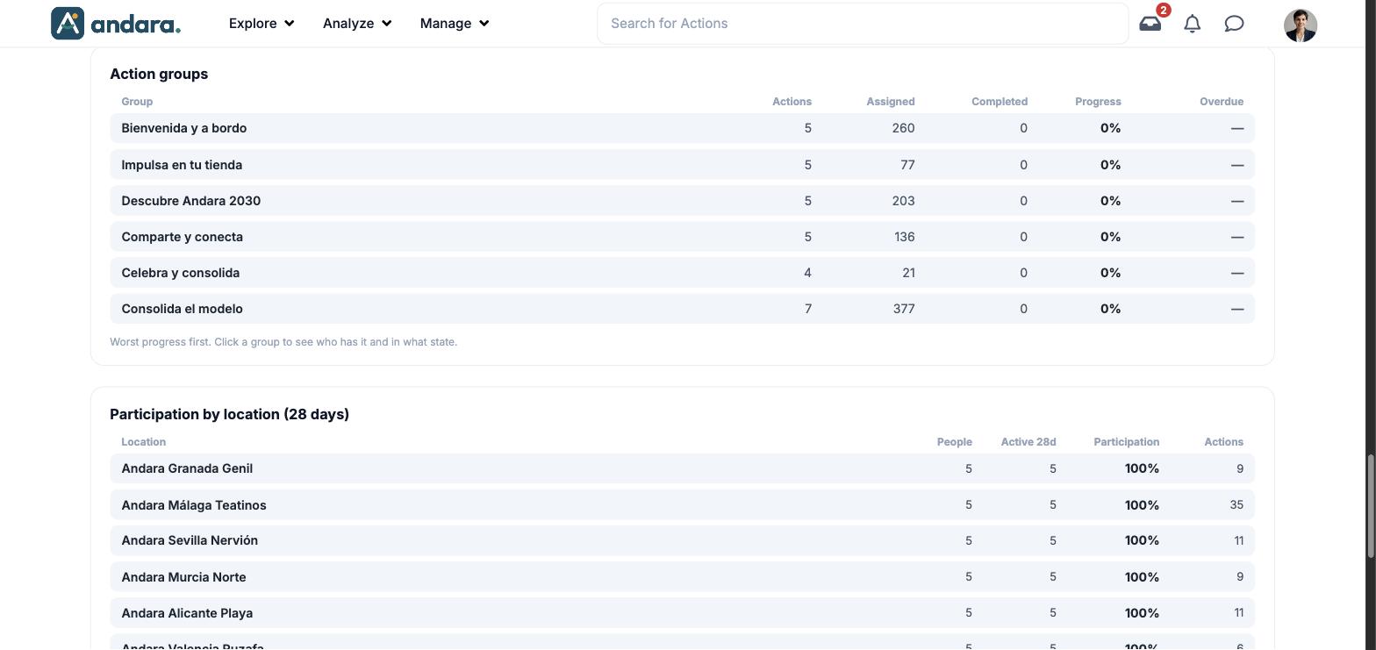Click the page vertical scrollbar thumb
The width and height of the screenshot is (1376, 650).
click(1371, 505)
